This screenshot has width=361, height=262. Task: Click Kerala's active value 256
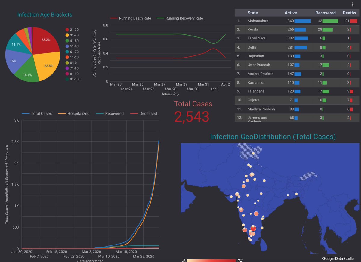pyautogui.click(x=291, y=30)
